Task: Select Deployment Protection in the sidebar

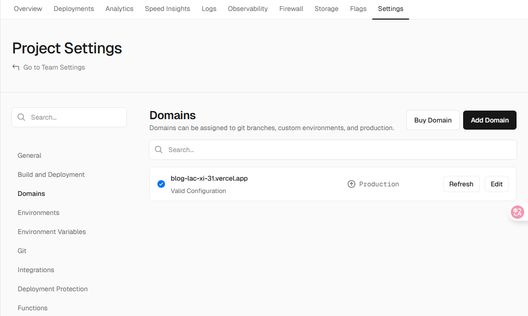Action: click(52, 289)
